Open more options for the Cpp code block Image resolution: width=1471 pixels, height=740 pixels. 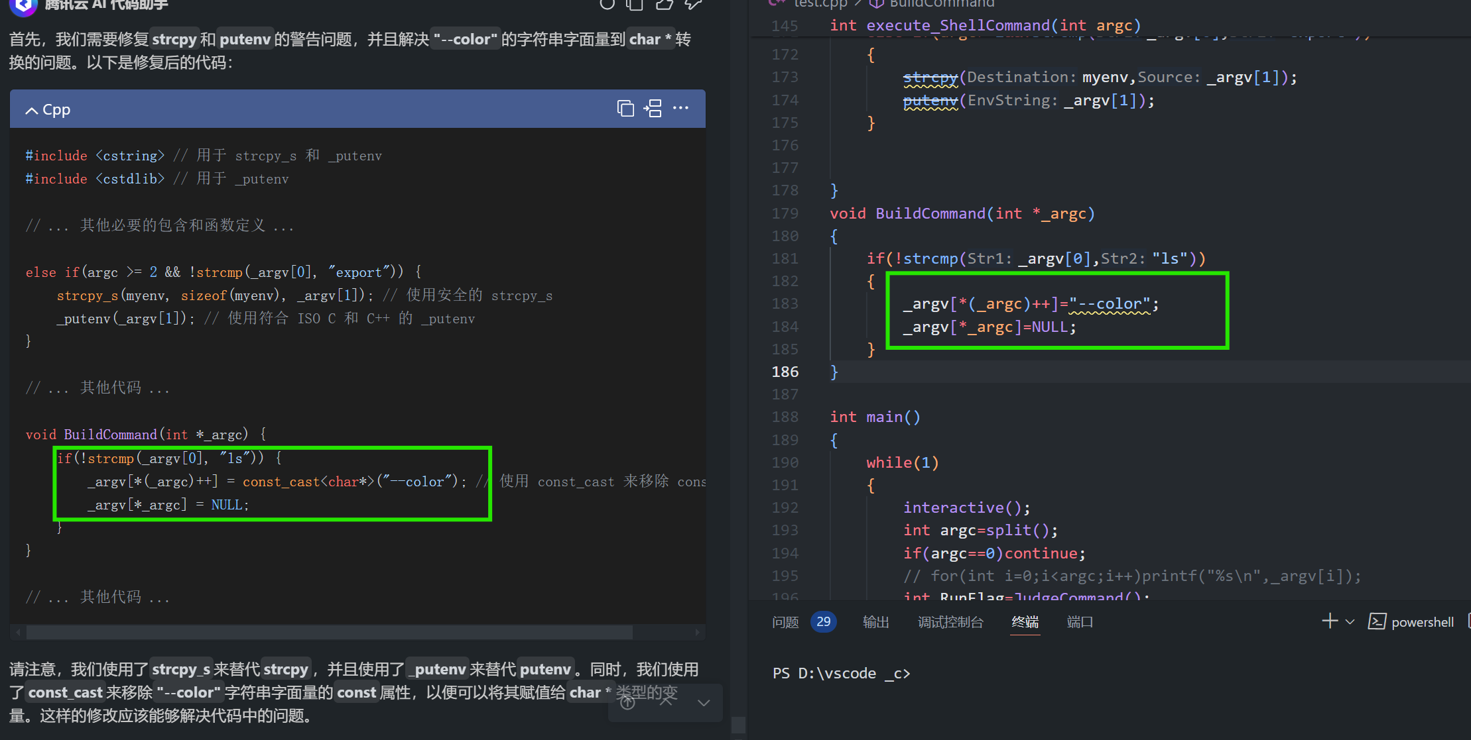coord(680,108)
